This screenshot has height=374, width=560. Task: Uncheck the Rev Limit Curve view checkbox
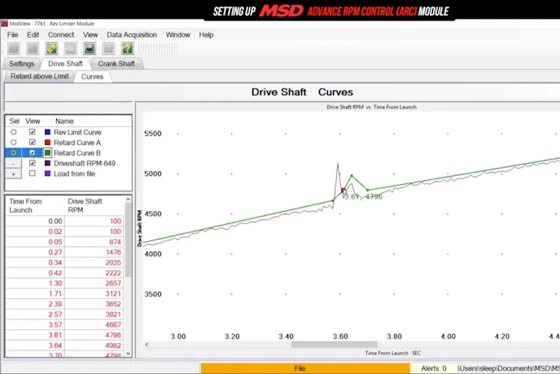(33, 132)
